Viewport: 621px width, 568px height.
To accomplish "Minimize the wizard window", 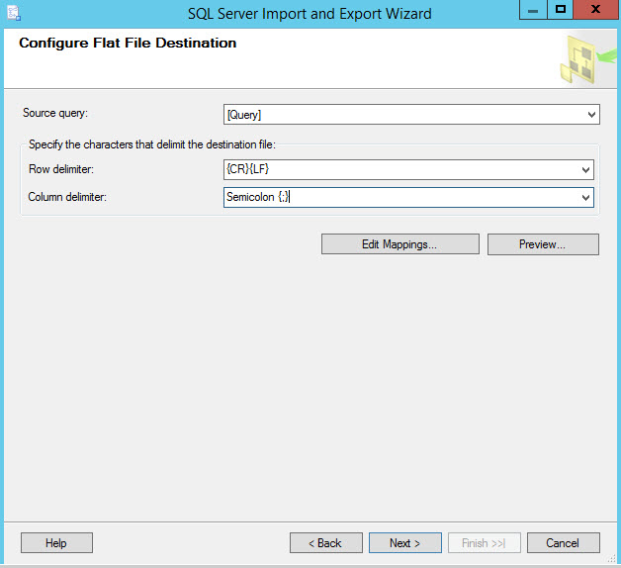I will pos(533,10).
